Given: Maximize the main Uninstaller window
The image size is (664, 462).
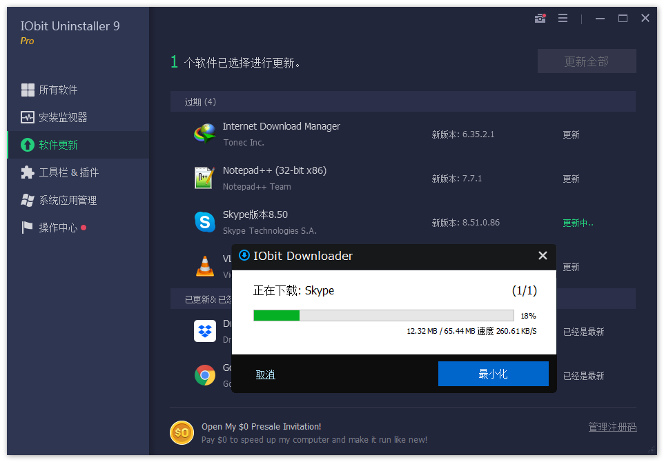Looking at the screenshot, I should (x=623, y=18).
